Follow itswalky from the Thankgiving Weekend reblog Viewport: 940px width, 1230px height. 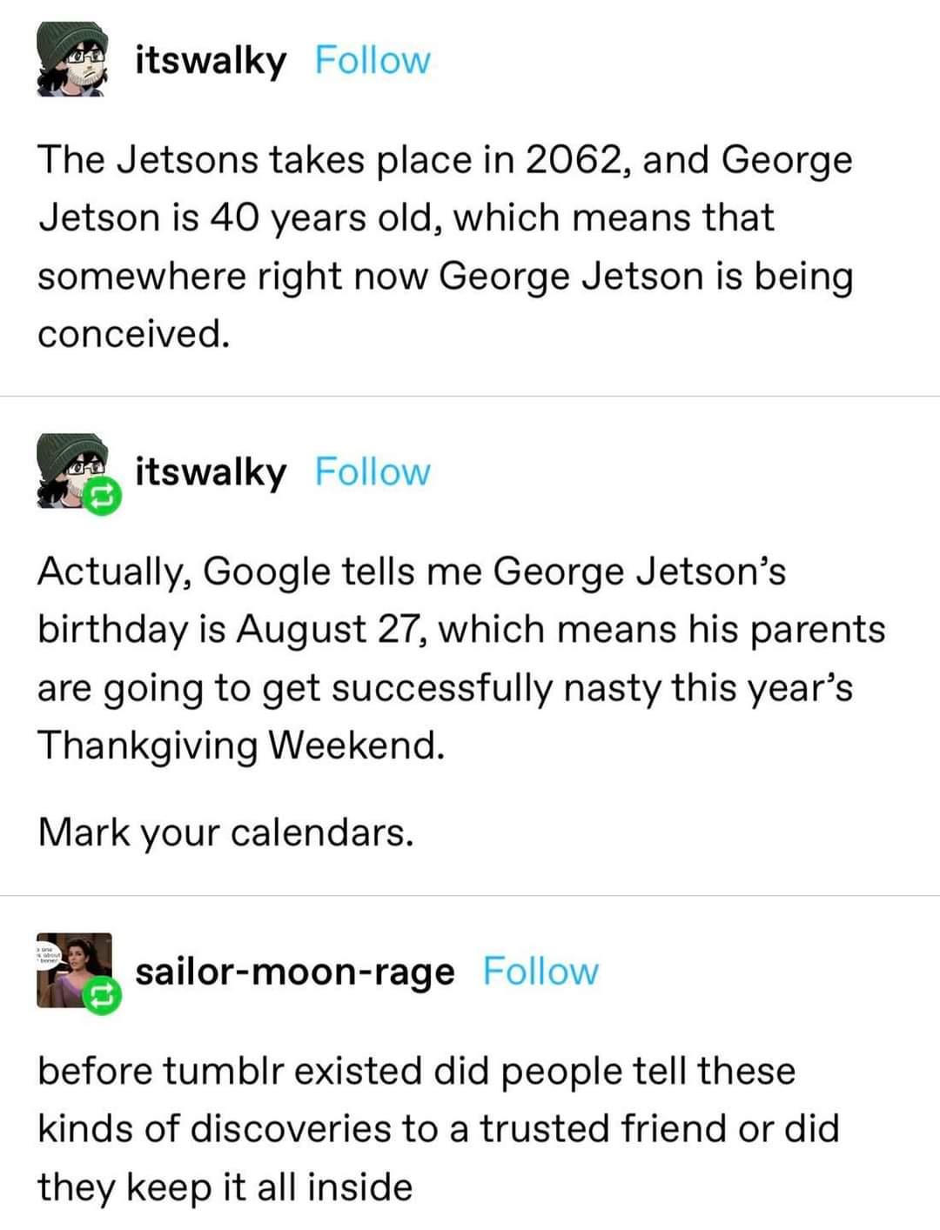click(372, 471)
